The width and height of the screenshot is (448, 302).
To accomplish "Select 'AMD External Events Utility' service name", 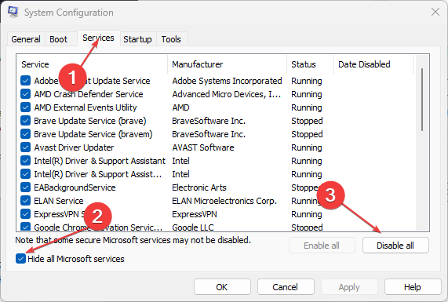I will pos(86,107).
